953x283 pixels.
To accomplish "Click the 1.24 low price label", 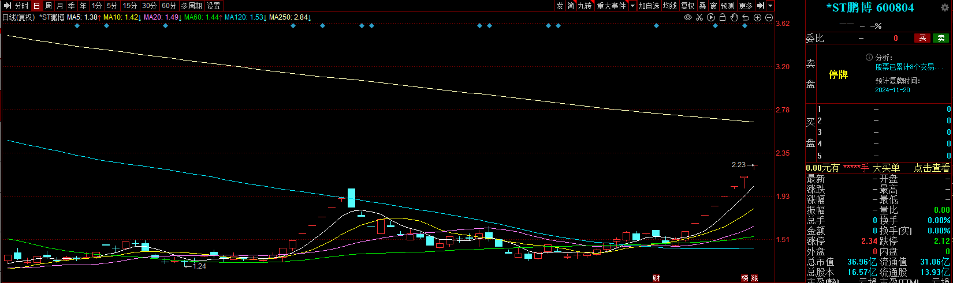I will pos(199,266).
